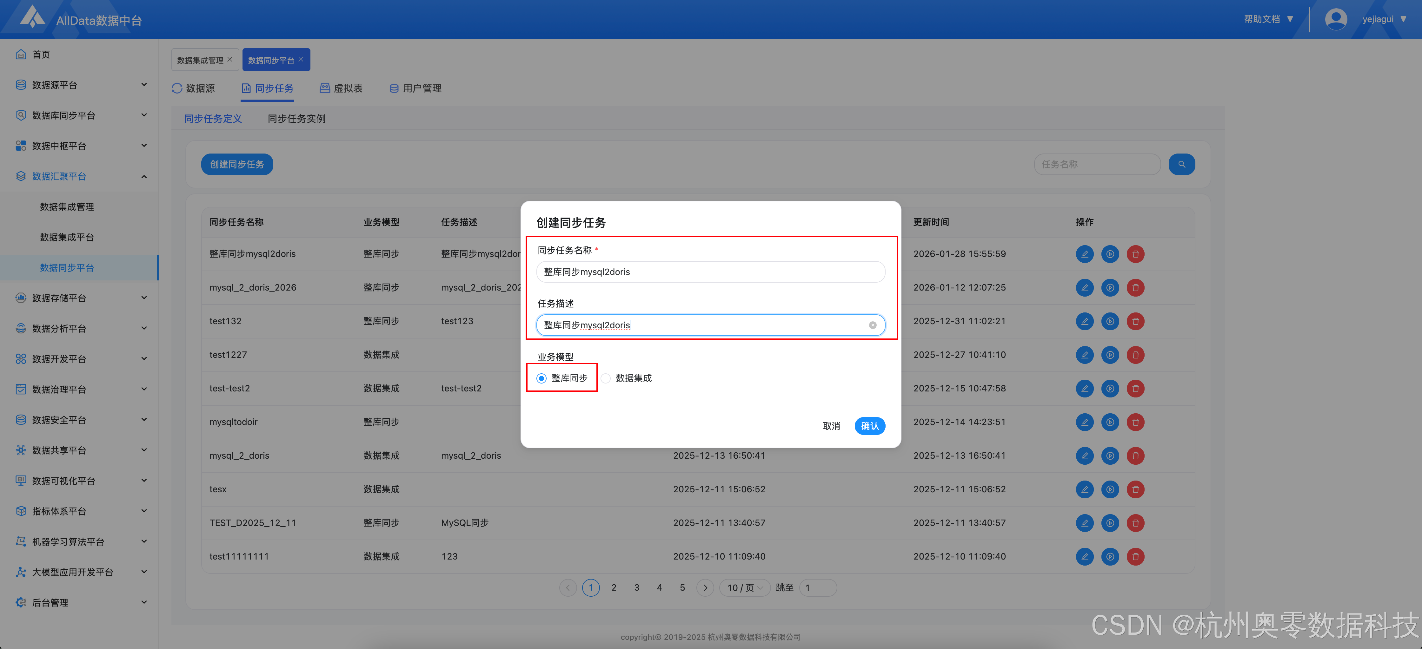1422x649 pixels.
Task: Clear the task description field
Action: pyautogui.click(x=872, y=325)
